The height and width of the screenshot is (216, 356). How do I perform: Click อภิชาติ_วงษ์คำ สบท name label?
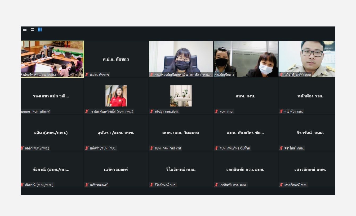tap(298, 75)
